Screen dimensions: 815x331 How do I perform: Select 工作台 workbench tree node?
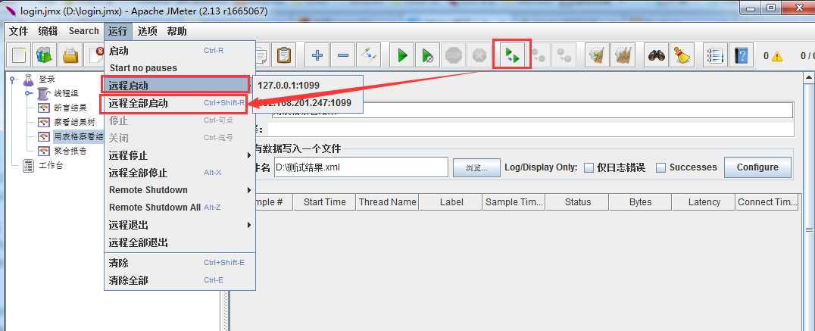[x=51, y=166]
